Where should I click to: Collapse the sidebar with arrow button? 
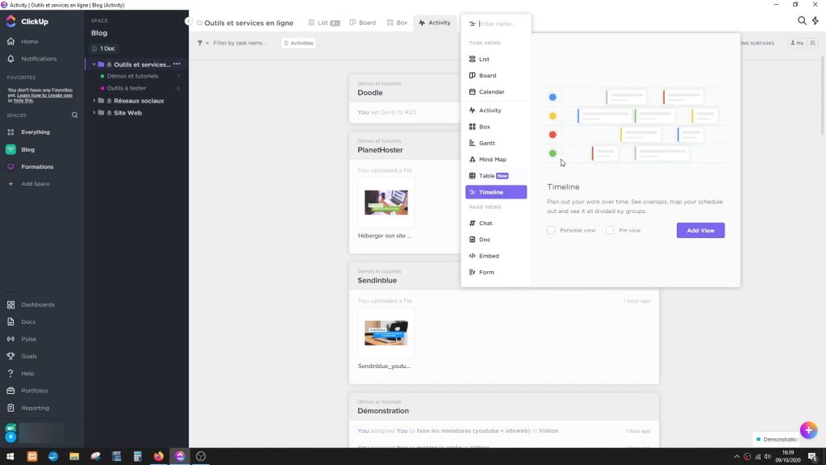(x=188, y=21)
